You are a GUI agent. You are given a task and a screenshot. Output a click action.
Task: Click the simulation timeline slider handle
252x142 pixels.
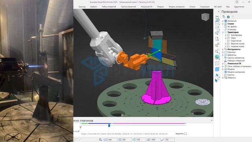coord(109,125)
